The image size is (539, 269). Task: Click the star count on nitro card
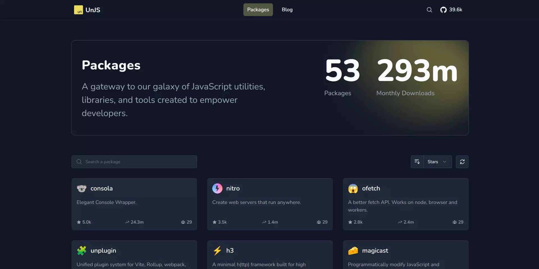tap(220, 222)
